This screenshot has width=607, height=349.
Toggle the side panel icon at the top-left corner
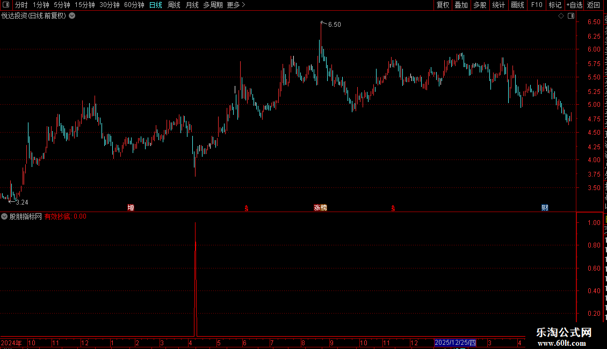(x=6, y=5)
